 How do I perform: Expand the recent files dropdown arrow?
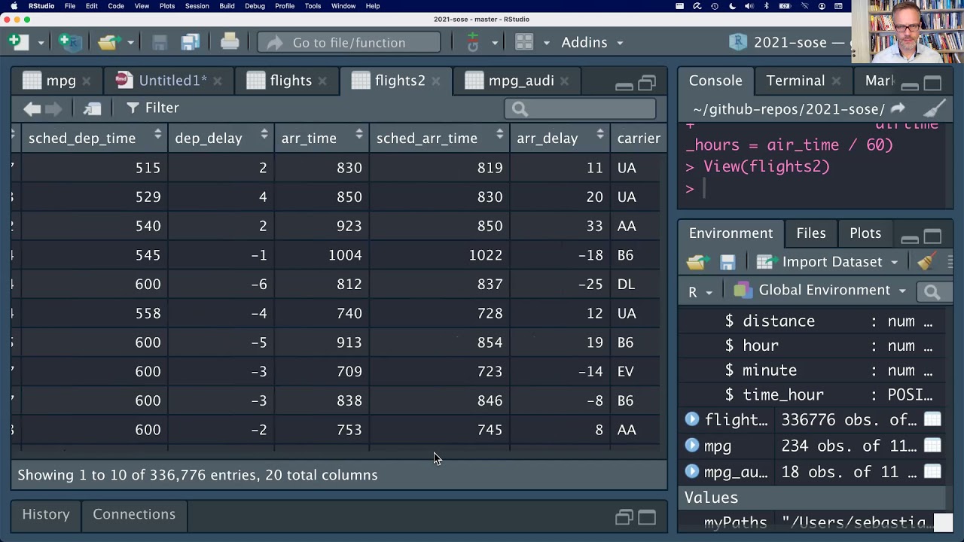(130, 43)
